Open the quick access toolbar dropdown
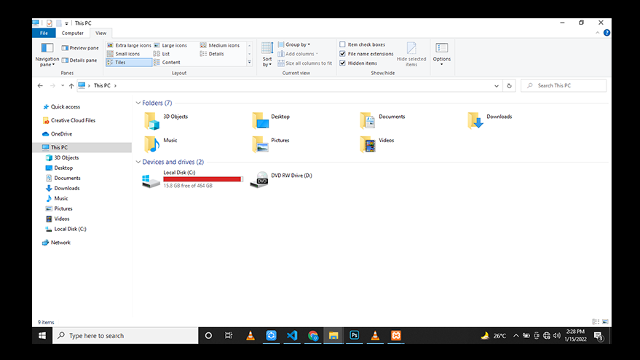 (x=66, y=23)
